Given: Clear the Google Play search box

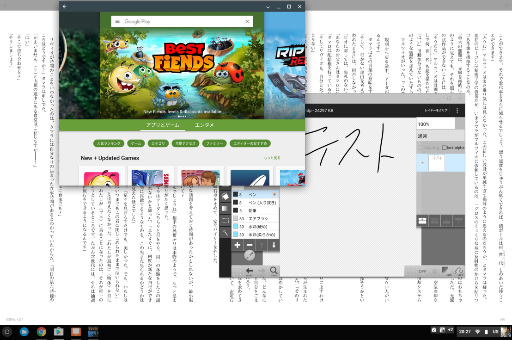Looking at the screenshot, I should point(247,22).
